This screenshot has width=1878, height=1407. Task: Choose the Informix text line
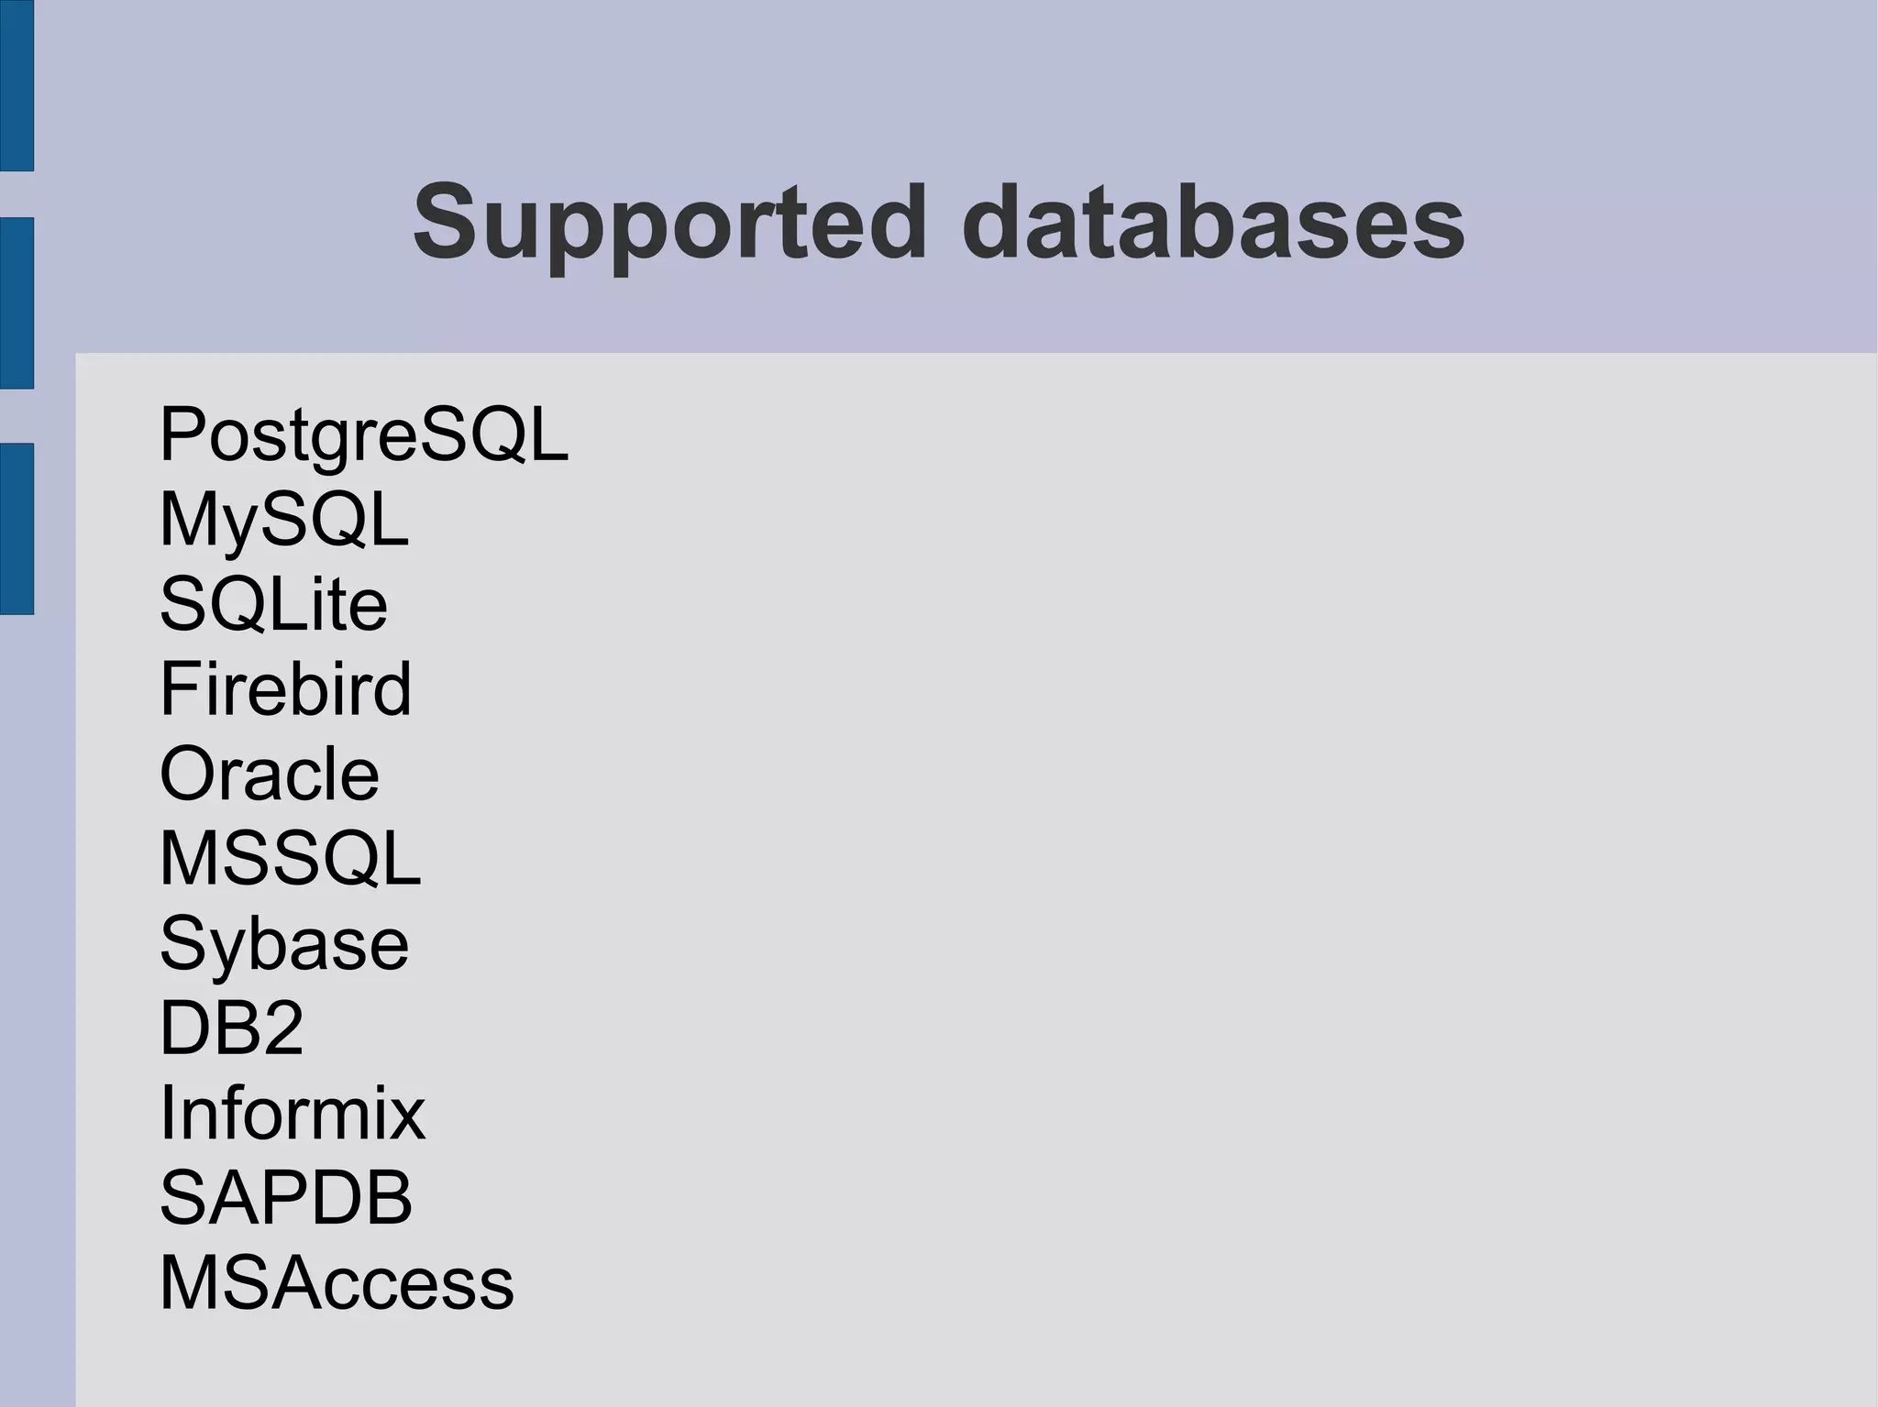tap(293, 1113)
